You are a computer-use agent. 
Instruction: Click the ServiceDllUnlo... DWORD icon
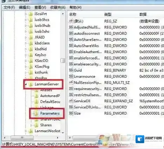click(71, 107)
